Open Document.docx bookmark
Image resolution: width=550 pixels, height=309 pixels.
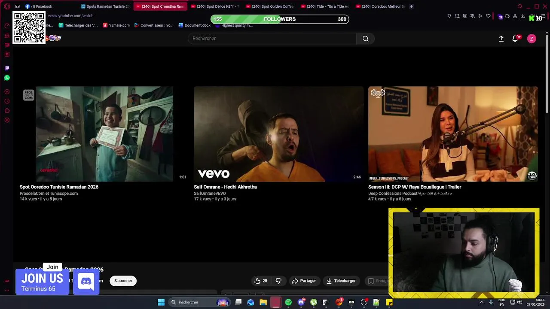[194, 25]
